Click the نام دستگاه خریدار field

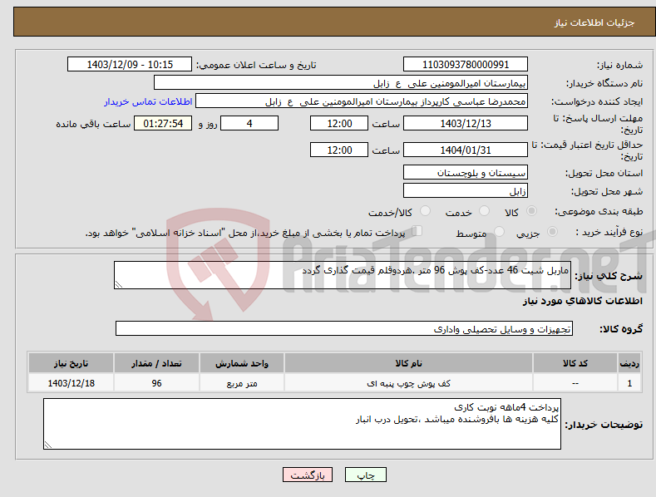[x=341, y=83]
